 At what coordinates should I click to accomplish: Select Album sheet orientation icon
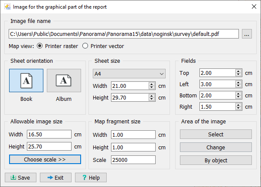(64, 81)
